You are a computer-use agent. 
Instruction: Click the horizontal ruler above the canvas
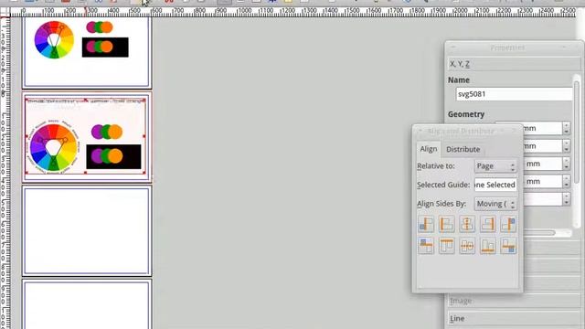(294, 12)
